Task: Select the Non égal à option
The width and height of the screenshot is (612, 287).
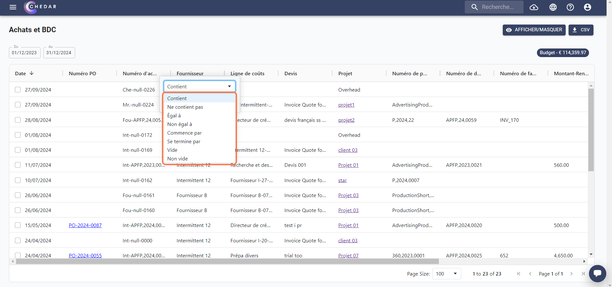Action: (x=200, y=124)
